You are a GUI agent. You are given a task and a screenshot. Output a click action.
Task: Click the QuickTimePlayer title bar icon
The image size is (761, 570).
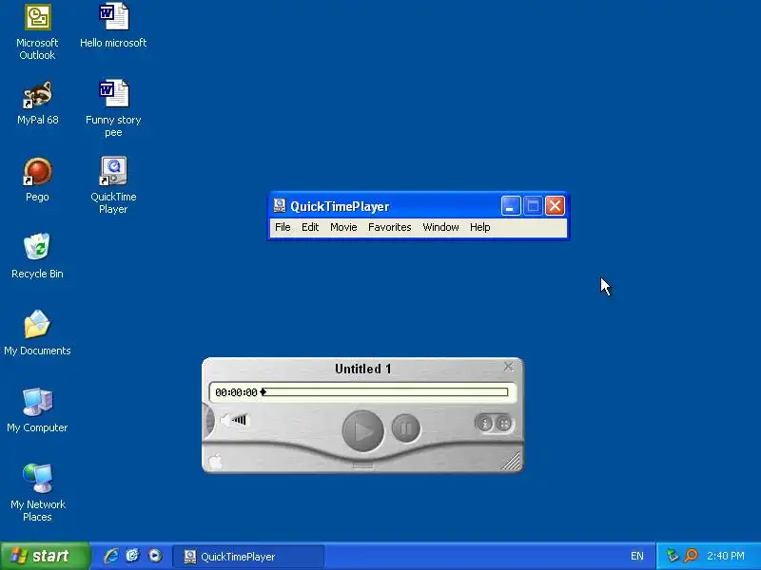[x=279, y=205]
